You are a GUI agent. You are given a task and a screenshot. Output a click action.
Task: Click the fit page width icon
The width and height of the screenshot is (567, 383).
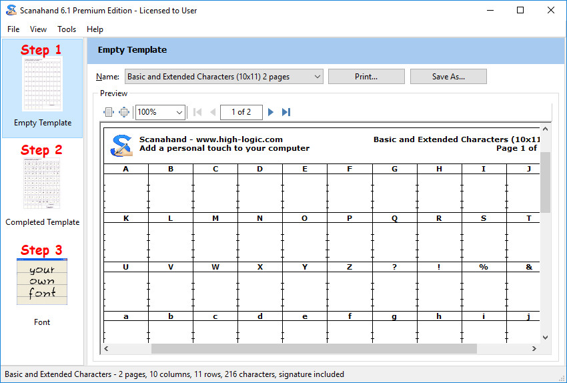click(109, 112)
